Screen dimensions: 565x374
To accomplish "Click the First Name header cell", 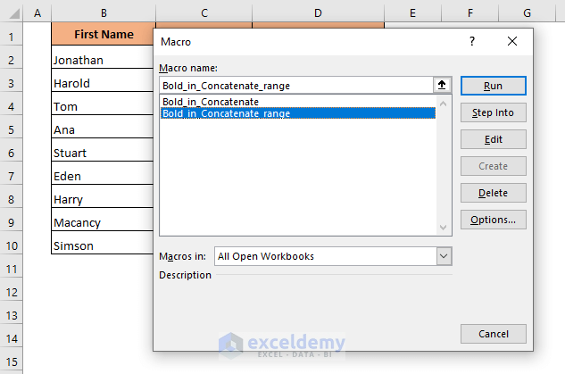I will 103,34.
